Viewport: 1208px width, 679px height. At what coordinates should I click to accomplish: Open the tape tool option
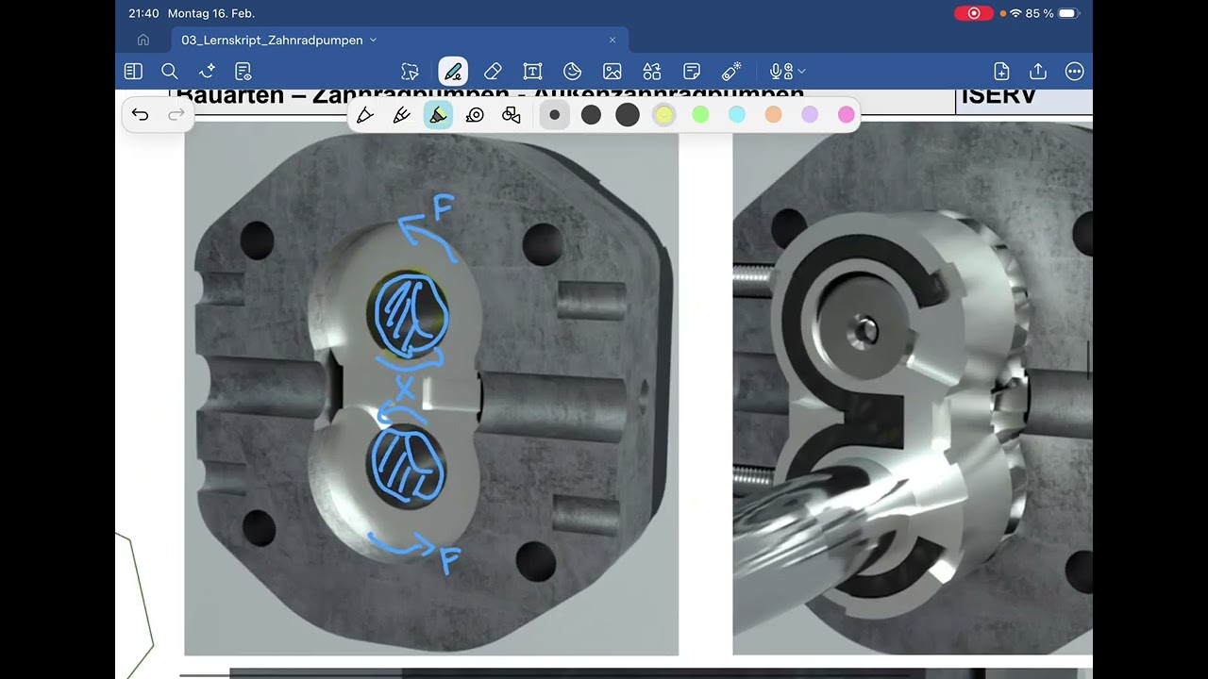coord(475,115)
